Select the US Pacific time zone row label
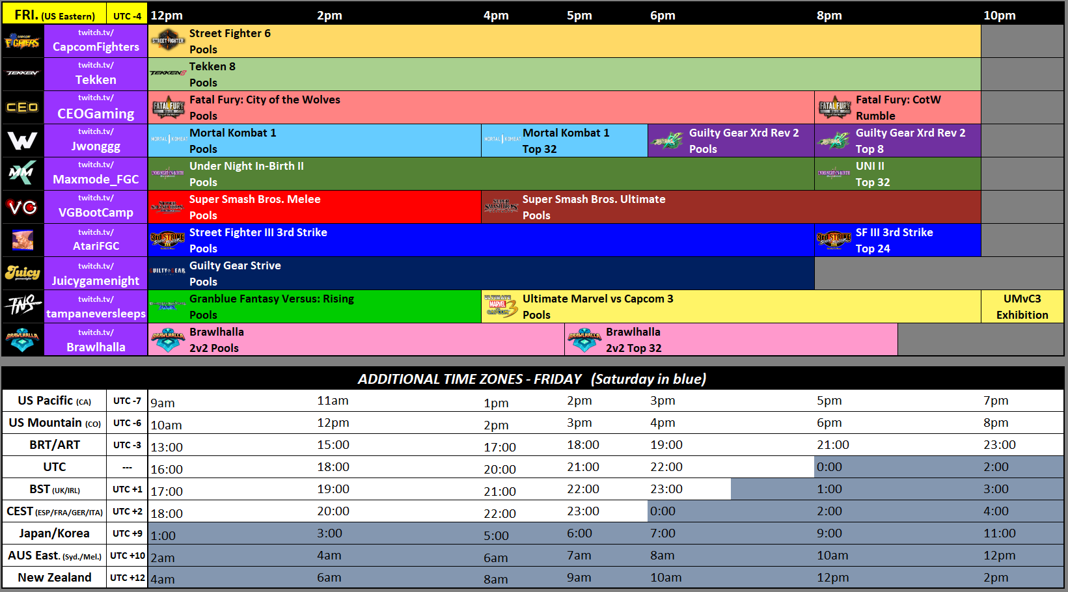Image resolution: width=1068 pixels, height=592 pixels. tap(54, 400)
